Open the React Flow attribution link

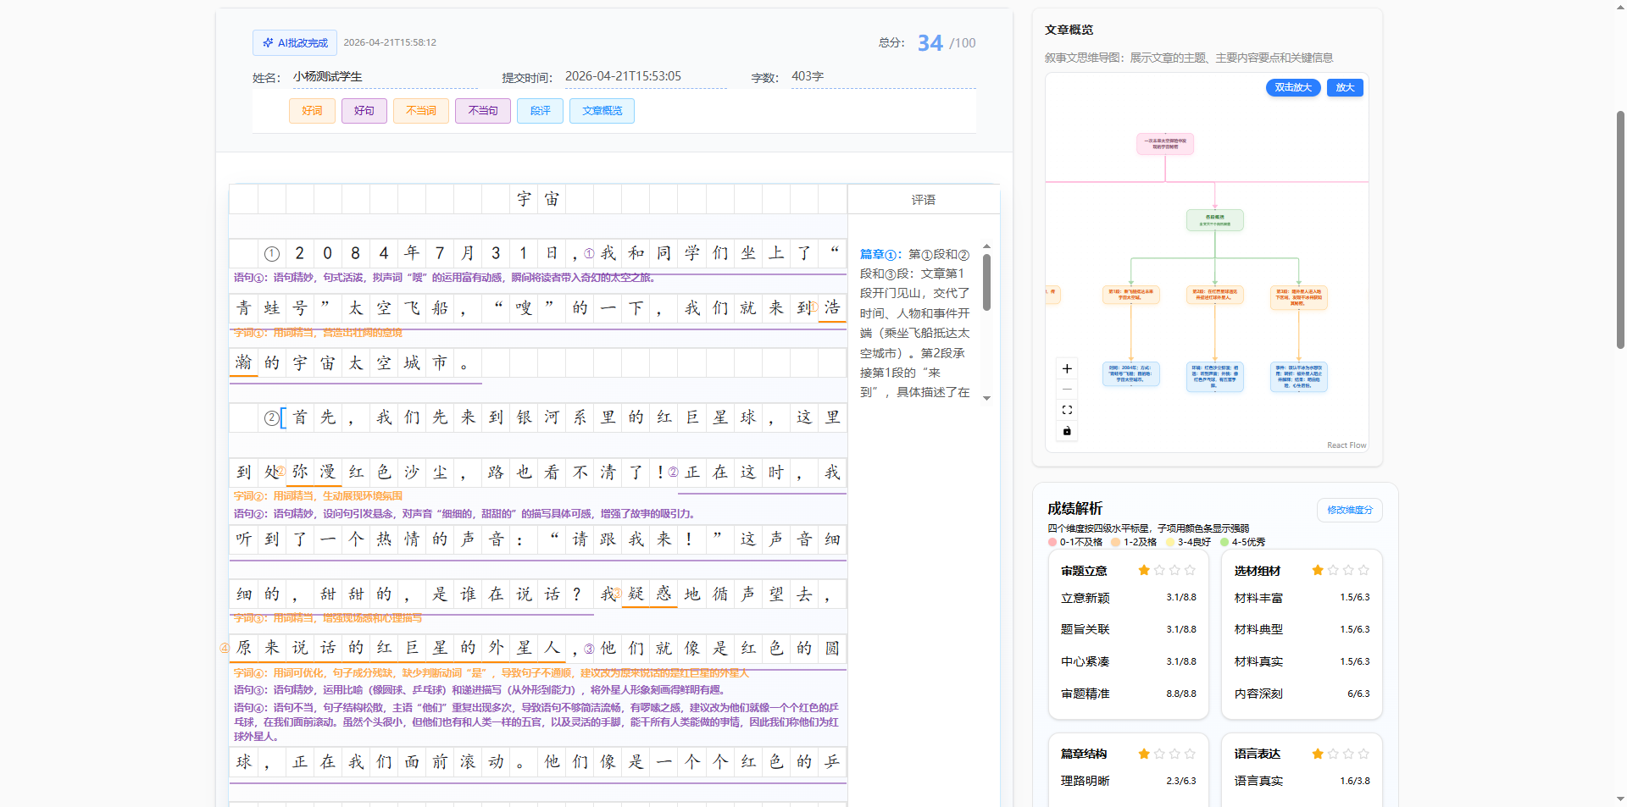click(x=1347, y=445)
